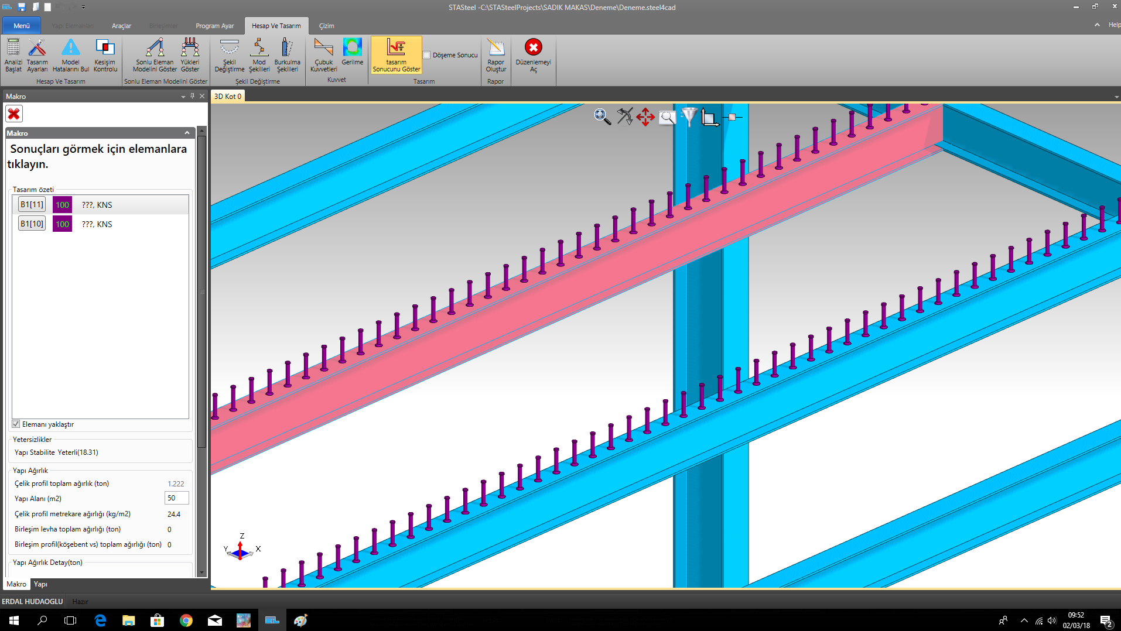
Task: Click Analizi Başlat icon
Action: pos(13,54)
